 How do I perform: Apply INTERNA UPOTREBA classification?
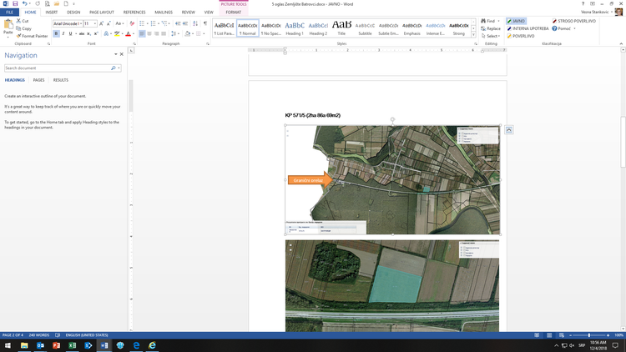pyautogui.click(x=529, y=28)
